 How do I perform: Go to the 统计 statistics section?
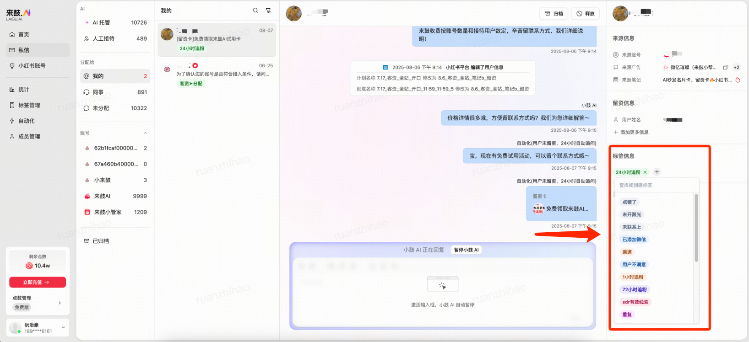38,90
